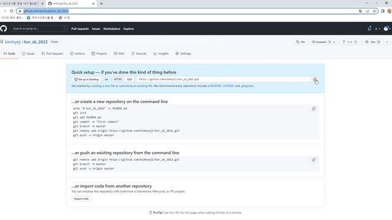Expand the Star lists dropdown arrow

(x=387, y=42)
